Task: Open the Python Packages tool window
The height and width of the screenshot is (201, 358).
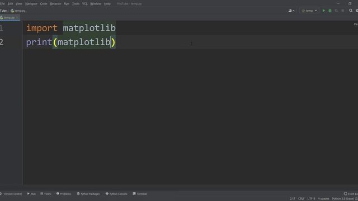Action: pyautogui.click(x=88, y=194)
